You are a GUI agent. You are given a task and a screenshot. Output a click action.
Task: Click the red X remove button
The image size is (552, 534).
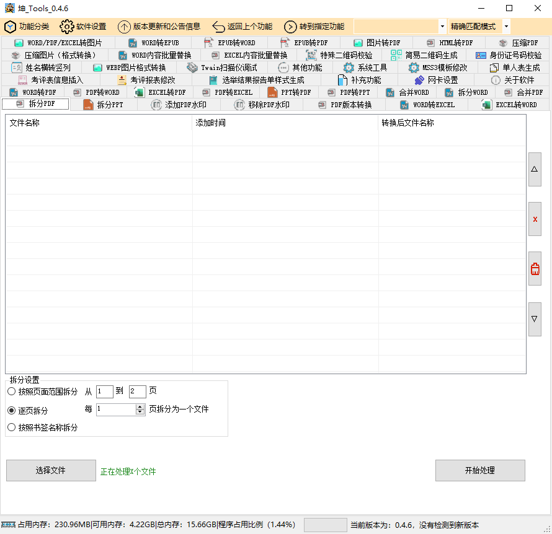click(x=535, y=219)
